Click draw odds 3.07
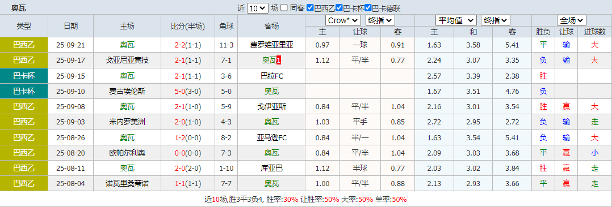The height and width of the screenshot is (207, 612). pos(473,61)
